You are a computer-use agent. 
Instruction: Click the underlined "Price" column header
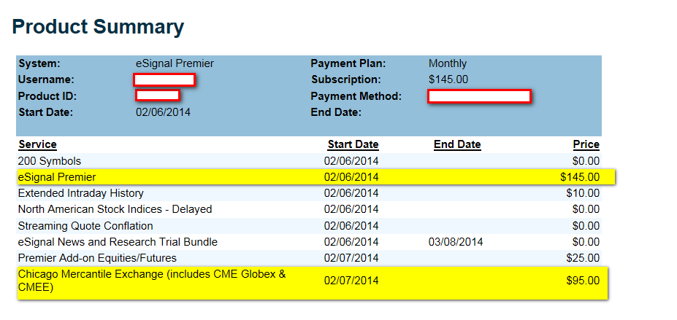click(x=586, y=144)
